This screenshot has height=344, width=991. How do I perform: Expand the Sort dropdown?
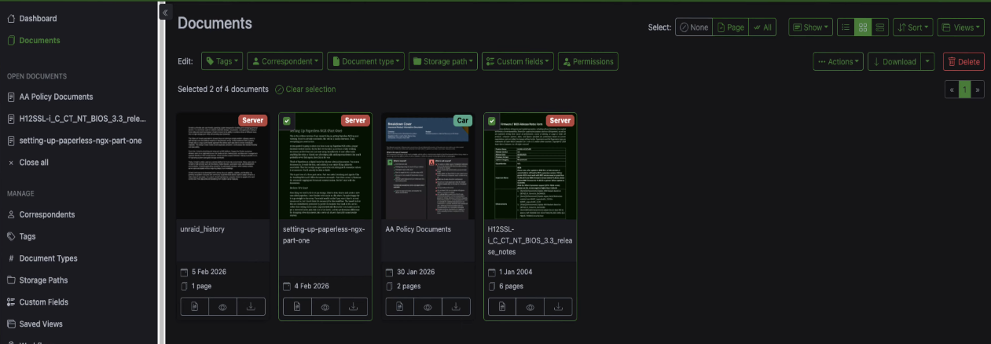[x=912, y=27]
